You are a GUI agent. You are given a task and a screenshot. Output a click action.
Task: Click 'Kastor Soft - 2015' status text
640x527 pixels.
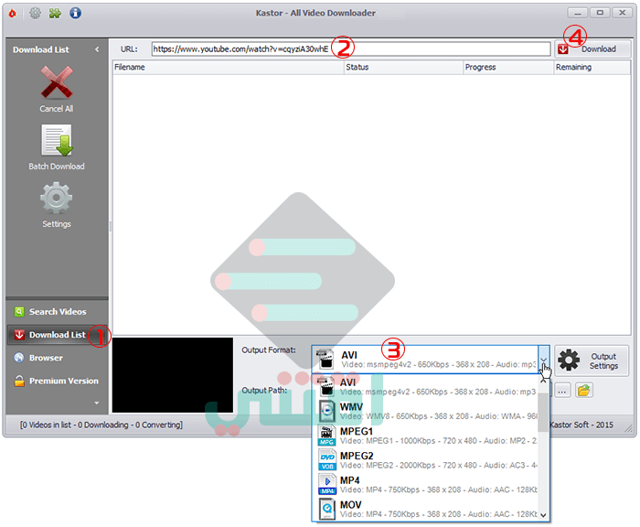tap(581, 425)
